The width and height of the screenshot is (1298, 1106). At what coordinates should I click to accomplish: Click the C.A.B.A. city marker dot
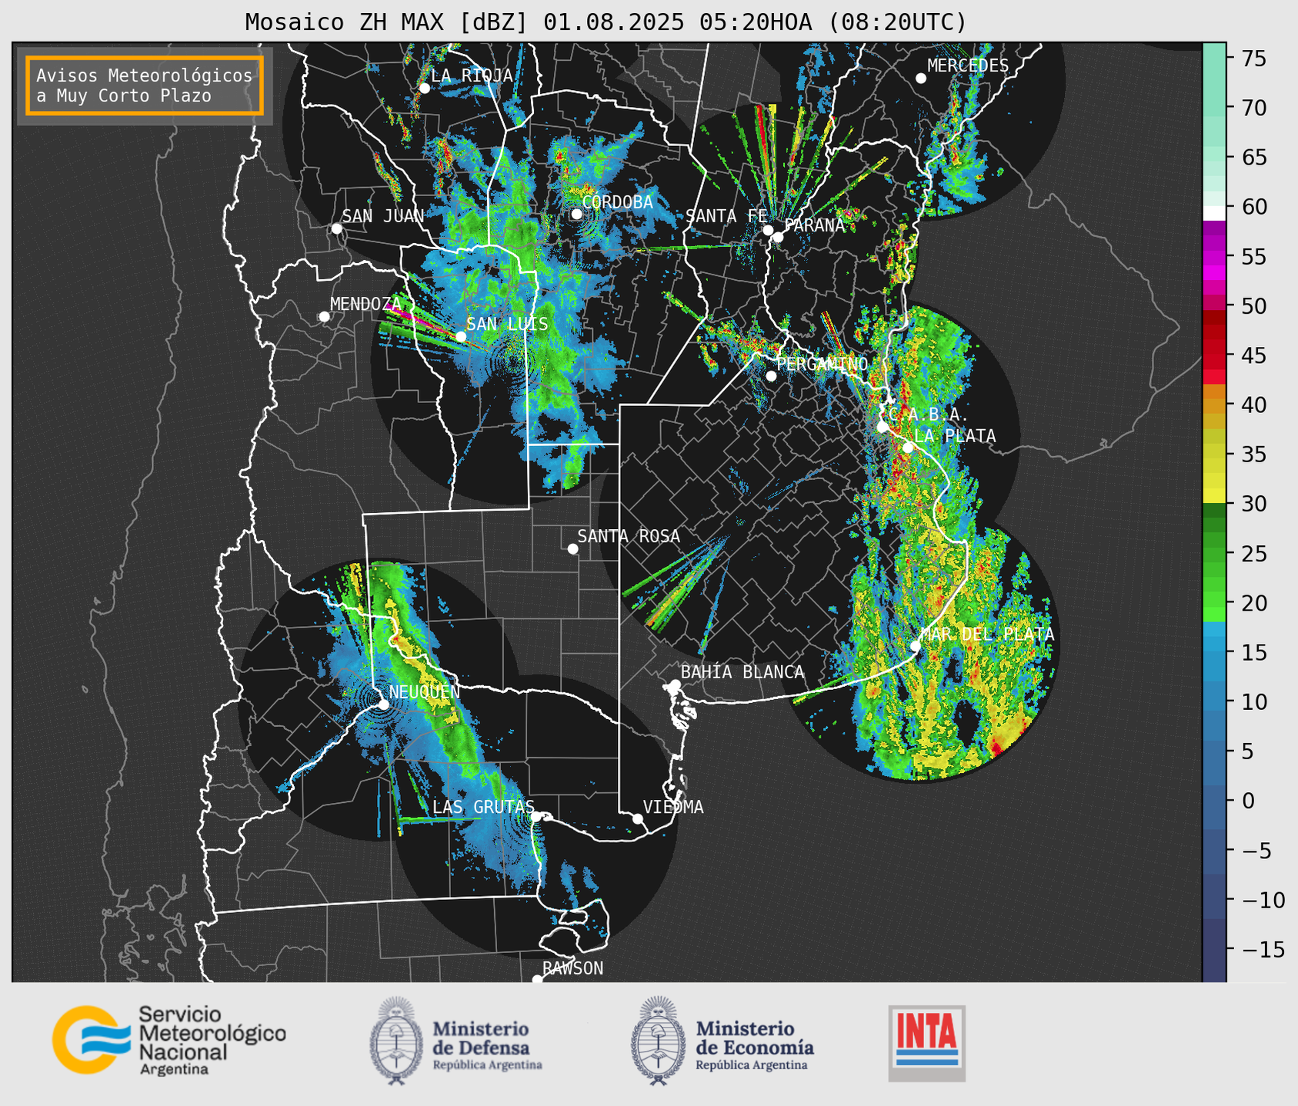(x=883, y=426)
